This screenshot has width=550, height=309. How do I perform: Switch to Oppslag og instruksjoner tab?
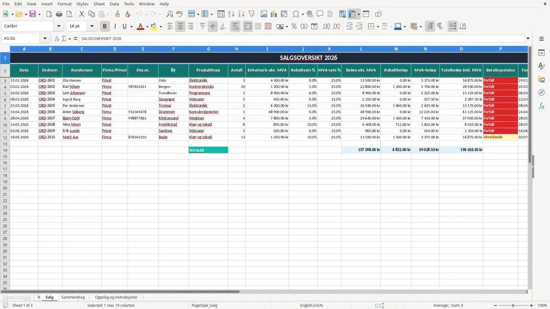click(x=116, y=297)
